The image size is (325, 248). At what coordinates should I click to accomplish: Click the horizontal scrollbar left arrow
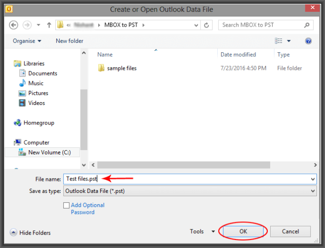[x=93, y=165]
